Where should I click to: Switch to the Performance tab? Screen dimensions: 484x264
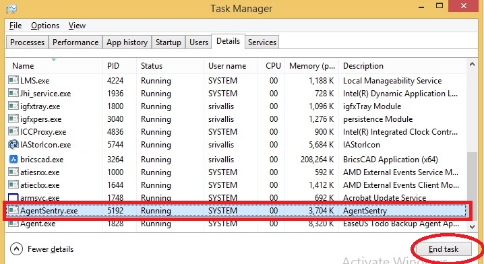[75, 42]
